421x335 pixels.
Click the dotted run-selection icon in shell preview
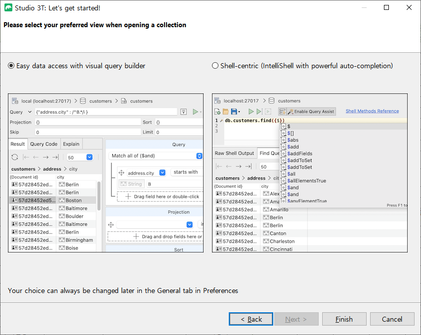(268, 111)
